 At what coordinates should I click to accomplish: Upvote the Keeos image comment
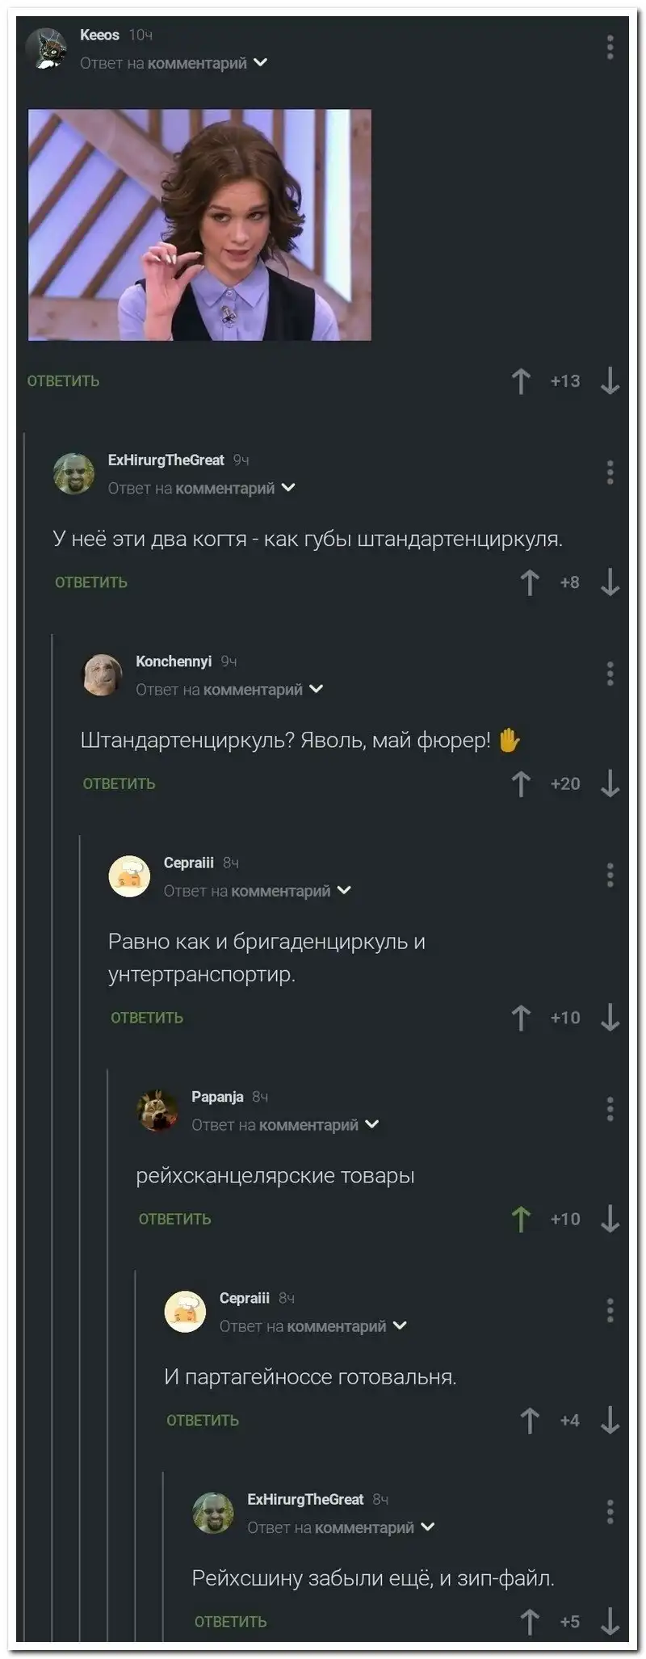coord(522,380)
